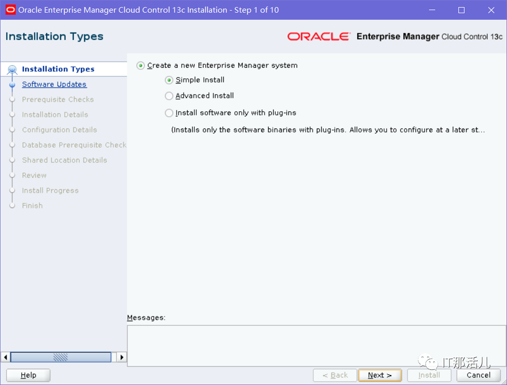Open the Software Updates step link
Screen dimensions: 507x385
54,84
